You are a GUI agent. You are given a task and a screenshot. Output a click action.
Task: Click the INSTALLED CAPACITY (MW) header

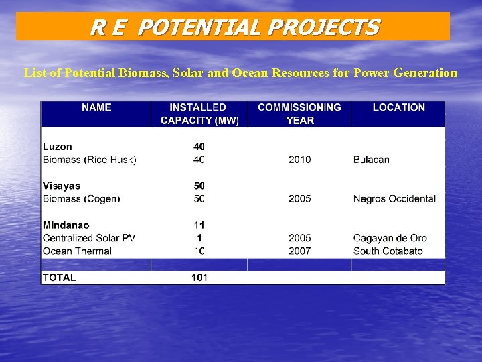click(199, 113)
